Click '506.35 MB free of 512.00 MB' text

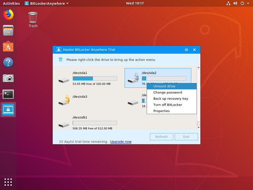(92, 128)
